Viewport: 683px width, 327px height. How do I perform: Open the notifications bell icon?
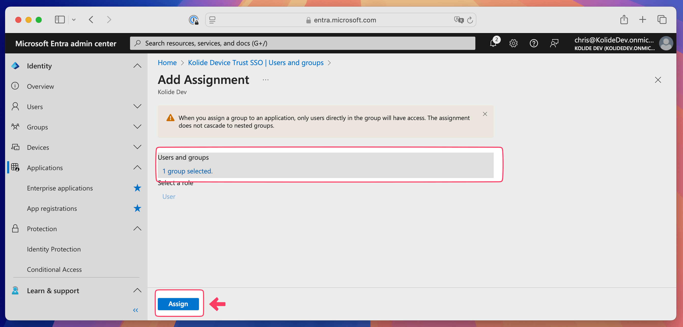(493, 43)
